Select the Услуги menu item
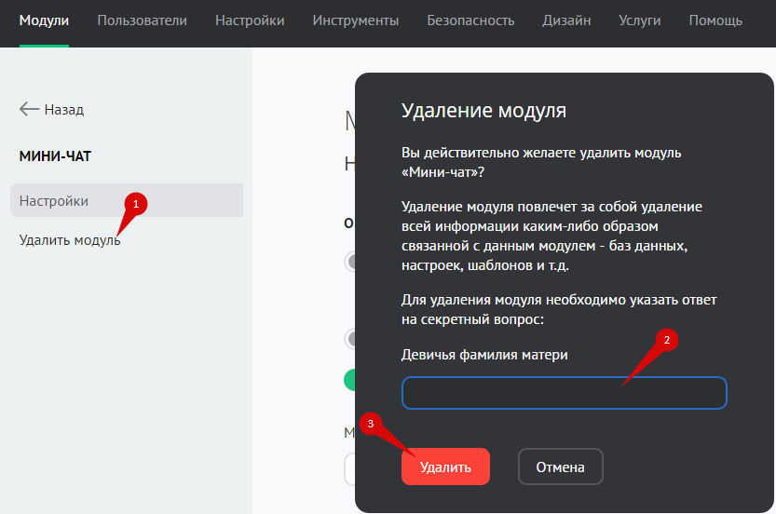This screenshot has width=776, height=514. [639, 20]
